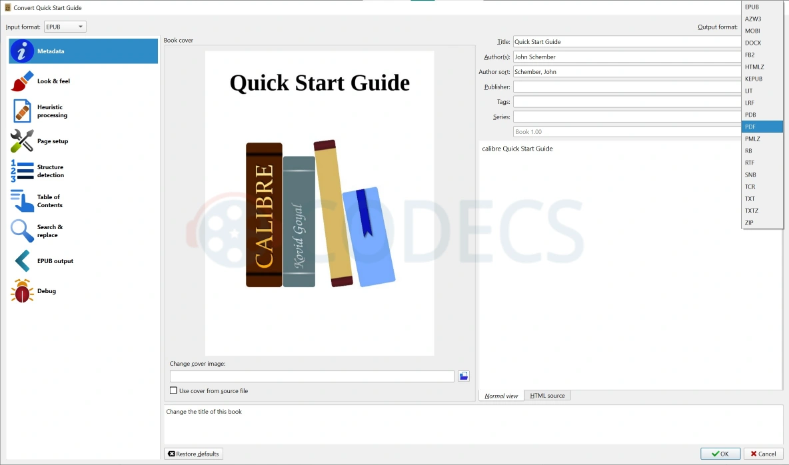Choose PDB output format

coord(762,115)
